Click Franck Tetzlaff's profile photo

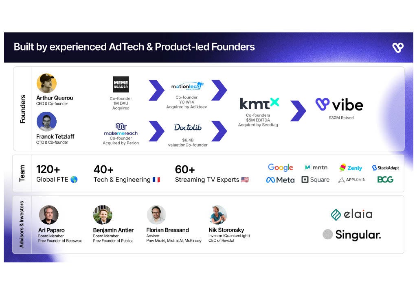tap(46, 121)
